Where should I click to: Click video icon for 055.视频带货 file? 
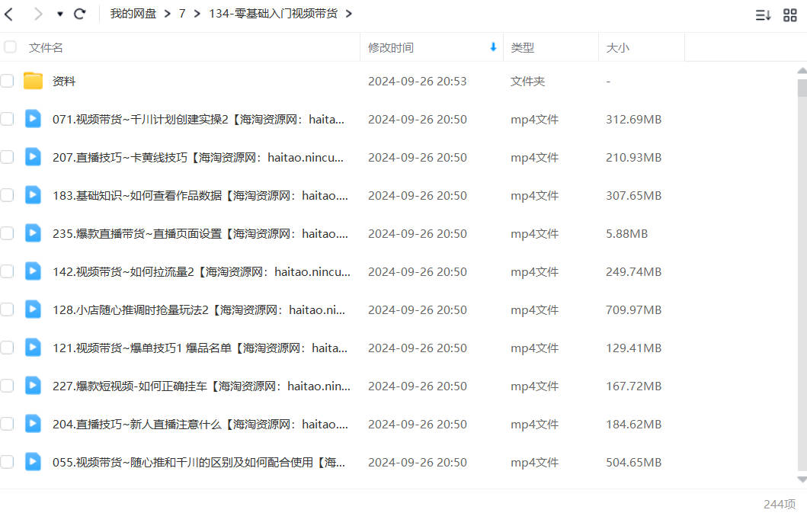[x=33, y=462]
